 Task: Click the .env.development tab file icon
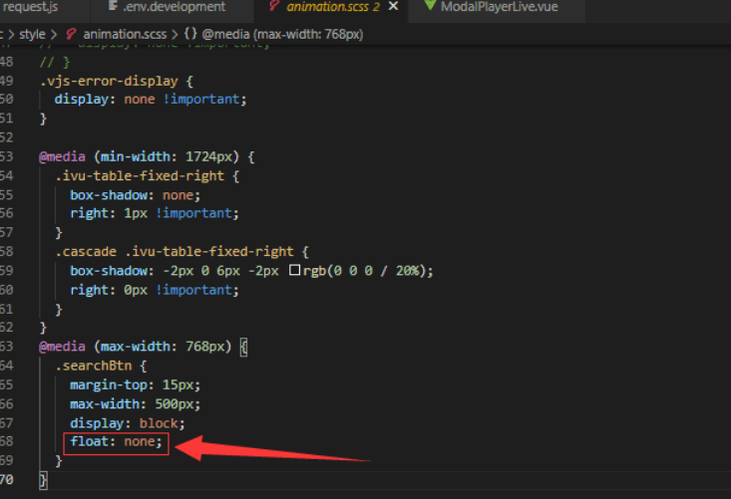[x=111, y=7]
